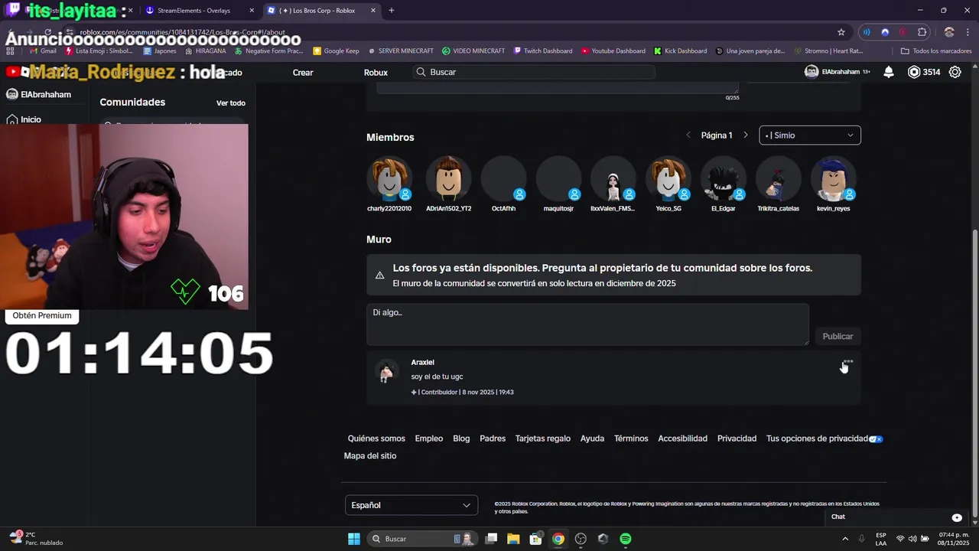Open the browser extensions puzzle icon
Screen dimensions: 979x551
pos(922,32)
